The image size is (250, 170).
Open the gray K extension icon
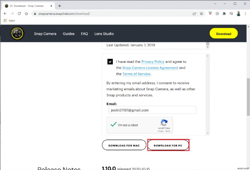tap(217, 14)
